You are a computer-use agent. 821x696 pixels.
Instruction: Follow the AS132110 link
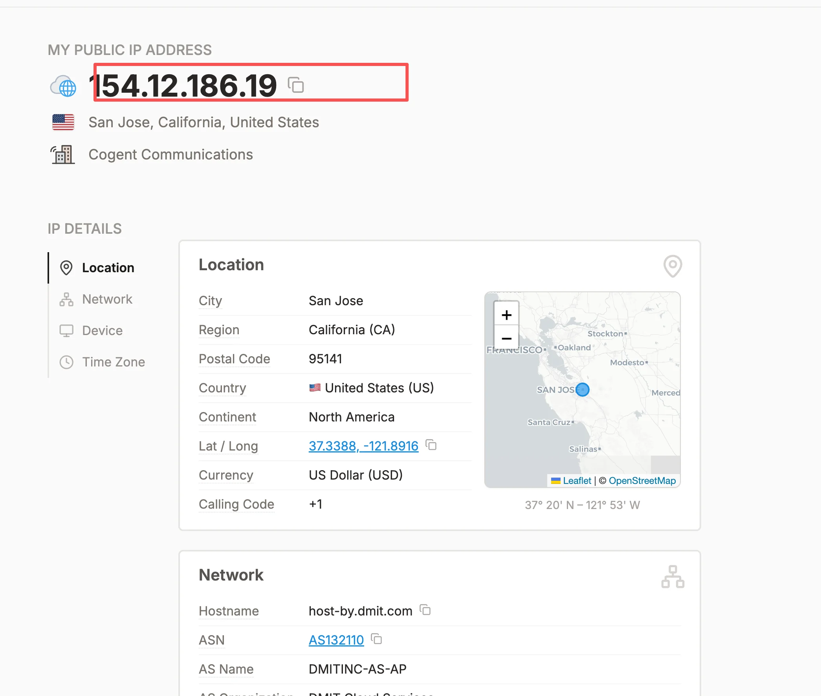(x=336, y=639)
